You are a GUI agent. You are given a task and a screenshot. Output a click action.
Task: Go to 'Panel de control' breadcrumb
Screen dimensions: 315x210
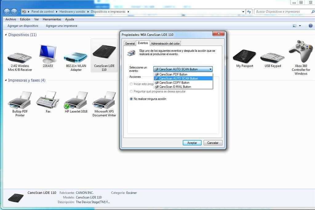point(42,12)
